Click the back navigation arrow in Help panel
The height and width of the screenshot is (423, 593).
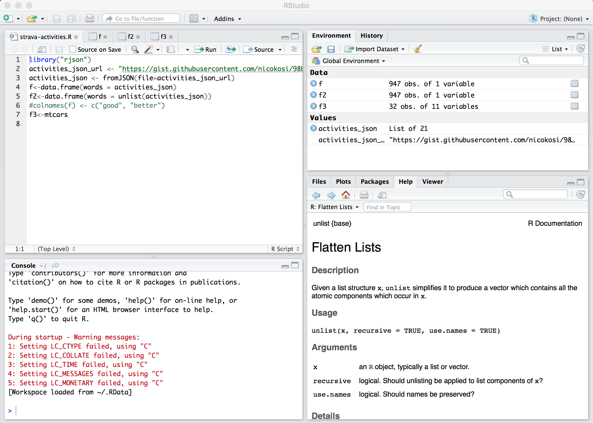coord(316,195)
